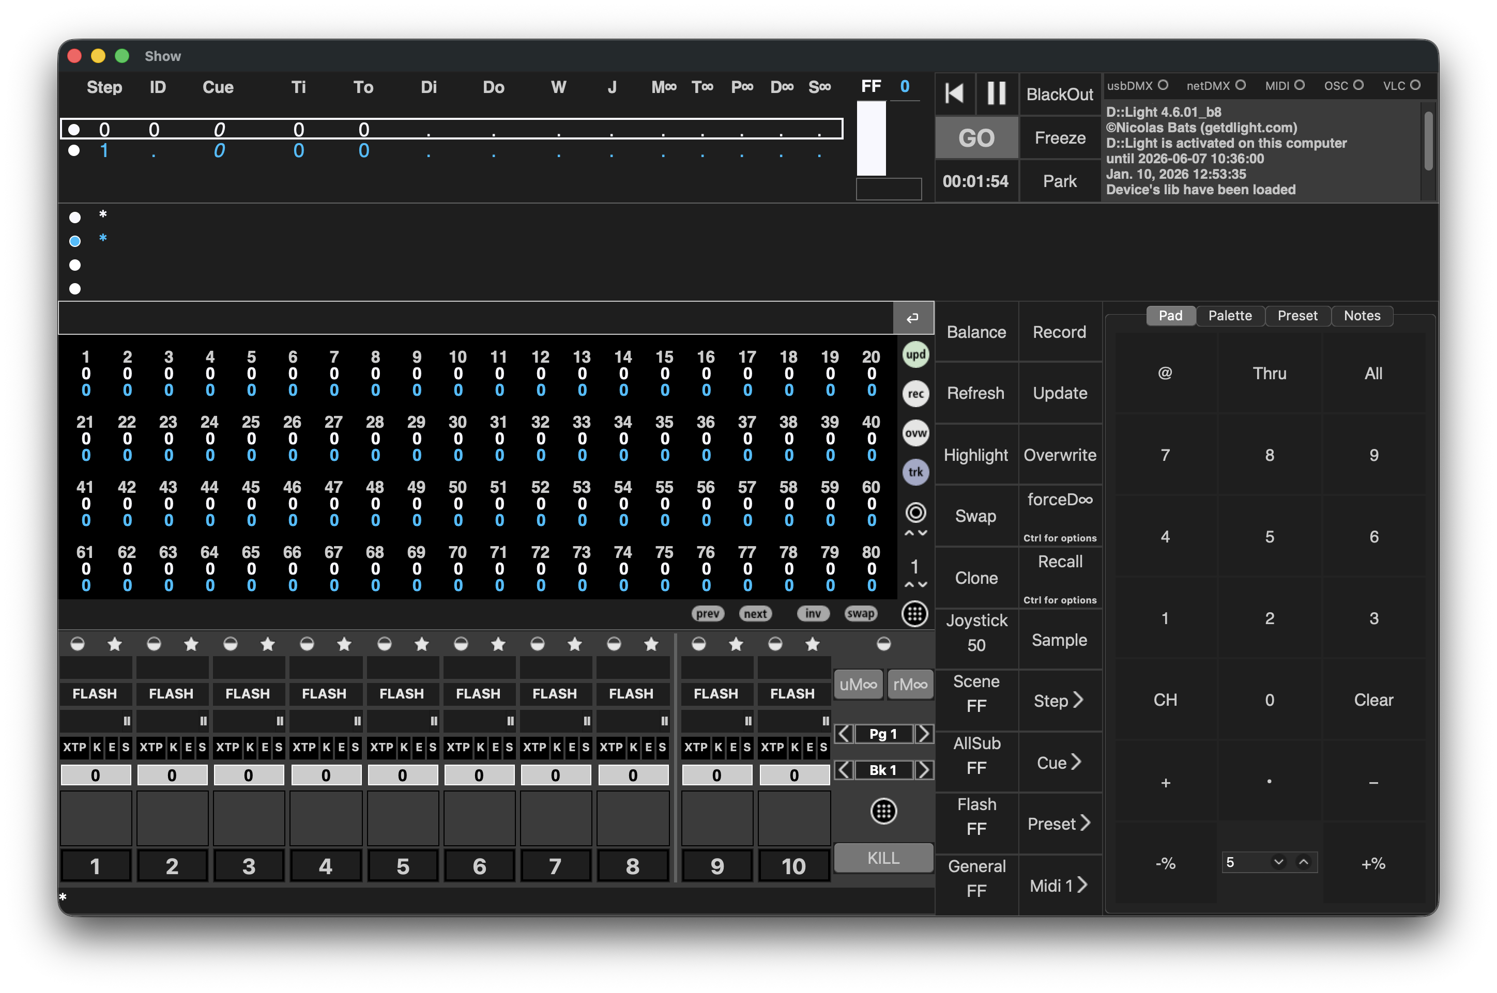Screen dimensions: 1497x993
Task: Toggle the half-circle icon above submaster 9
Action: 699,645
